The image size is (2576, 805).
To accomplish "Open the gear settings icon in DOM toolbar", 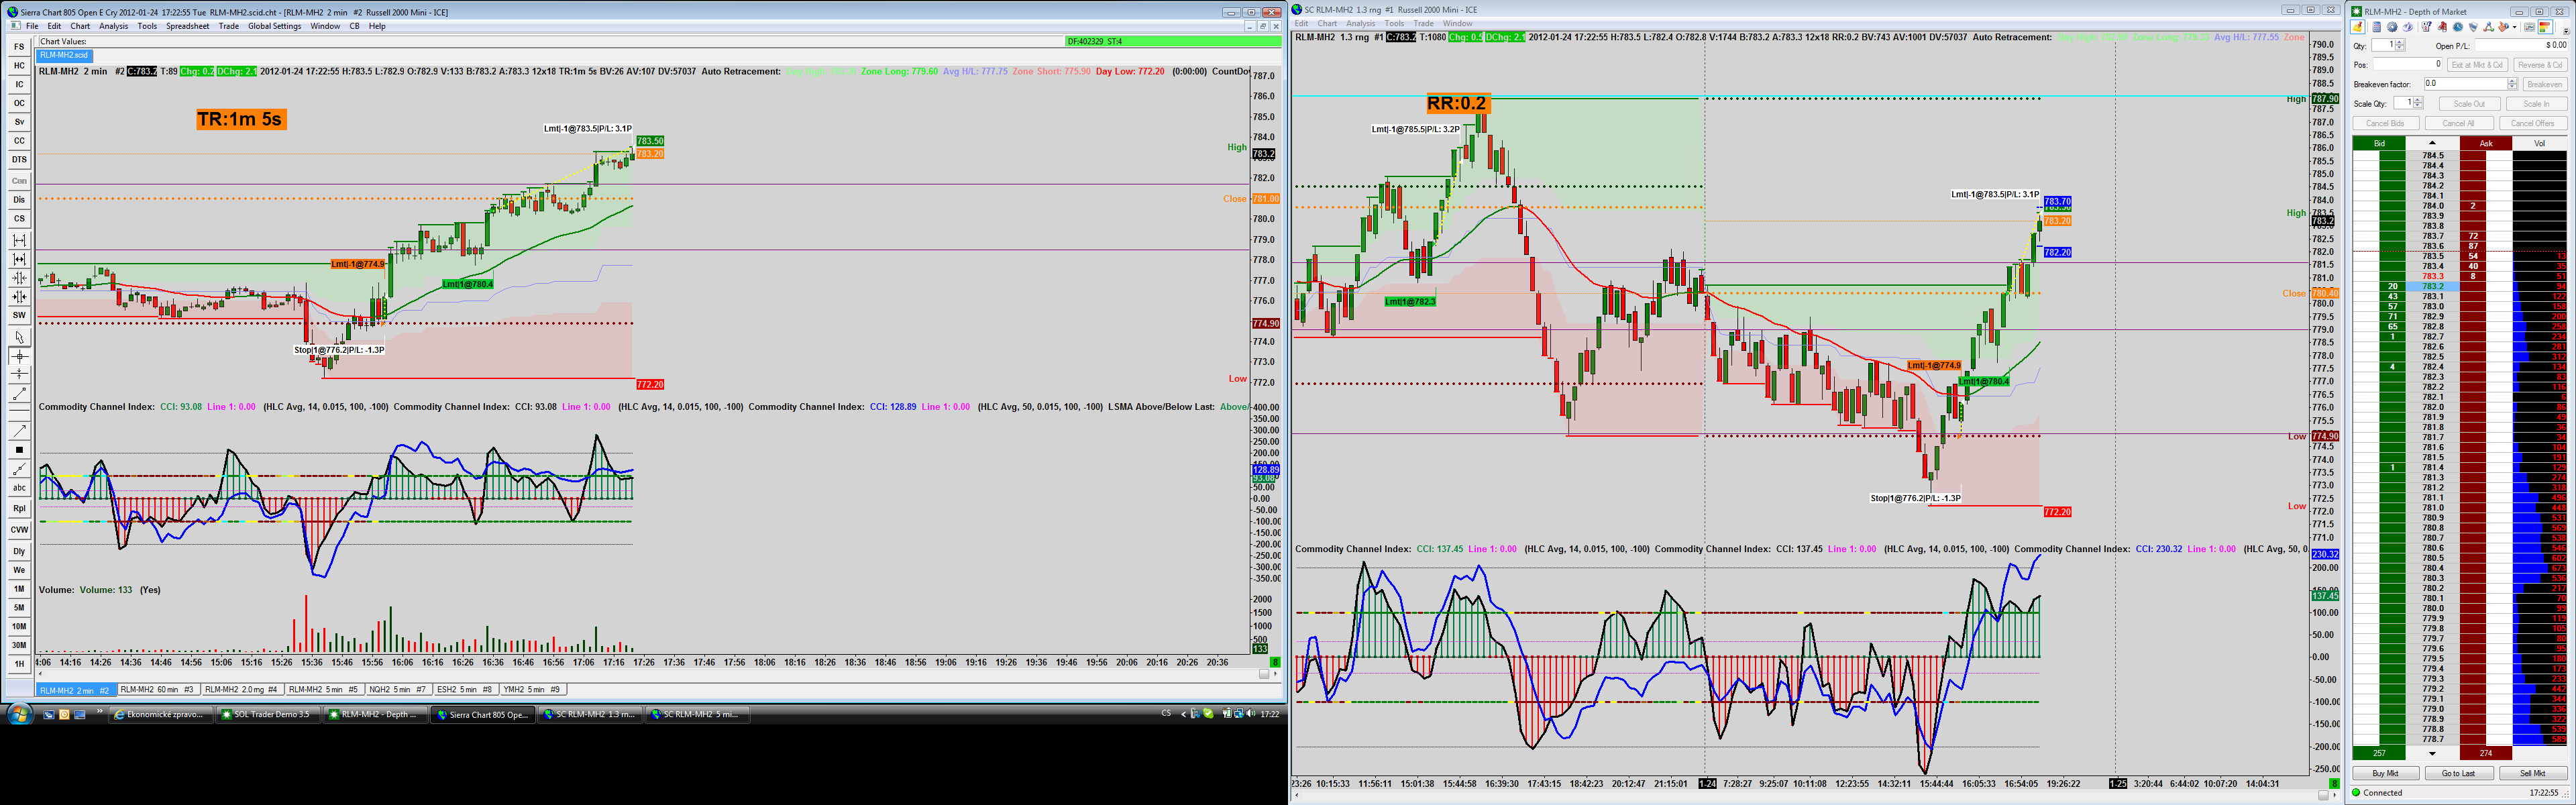I will 2392,27.
